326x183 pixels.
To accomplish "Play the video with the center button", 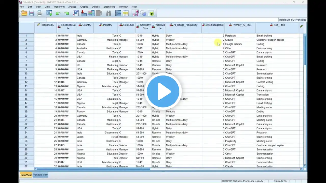I will pyautogui.click(x=163, y=91).
